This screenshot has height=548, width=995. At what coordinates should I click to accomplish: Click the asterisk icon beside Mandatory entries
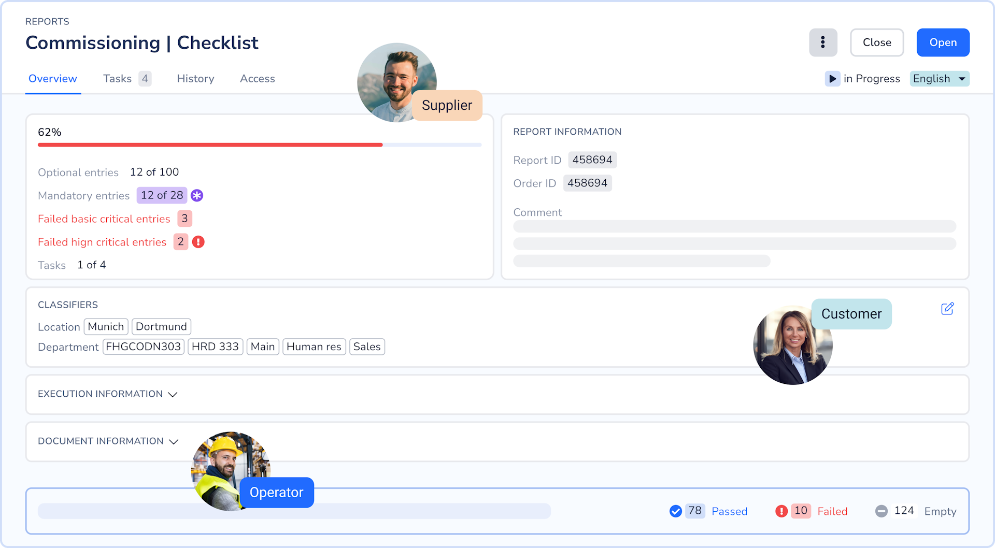coord(196,195)
